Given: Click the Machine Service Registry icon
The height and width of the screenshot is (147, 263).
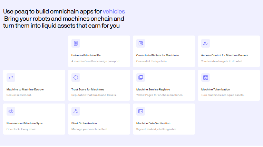Looking at the screenshot, I should coord(140,78).
